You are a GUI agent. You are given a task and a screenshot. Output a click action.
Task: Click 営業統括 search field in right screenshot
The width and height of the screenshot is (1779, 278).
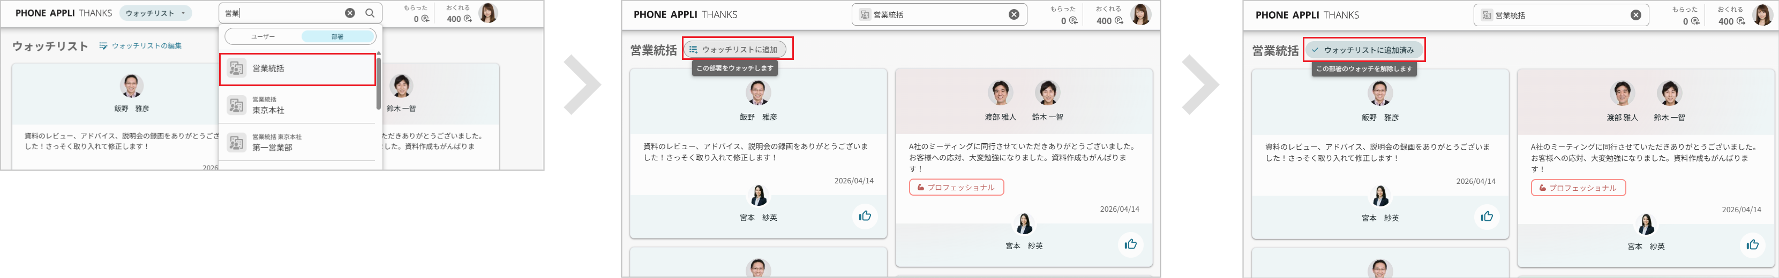pyautogui.click(x=1562, y=15)
